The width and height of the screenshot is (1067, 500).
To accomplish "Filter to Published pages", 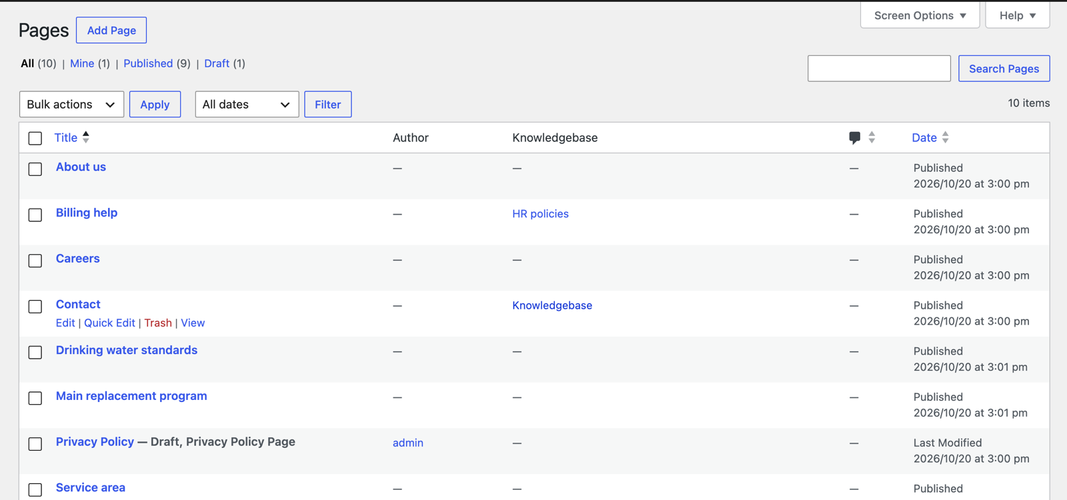I will (148, 63).
